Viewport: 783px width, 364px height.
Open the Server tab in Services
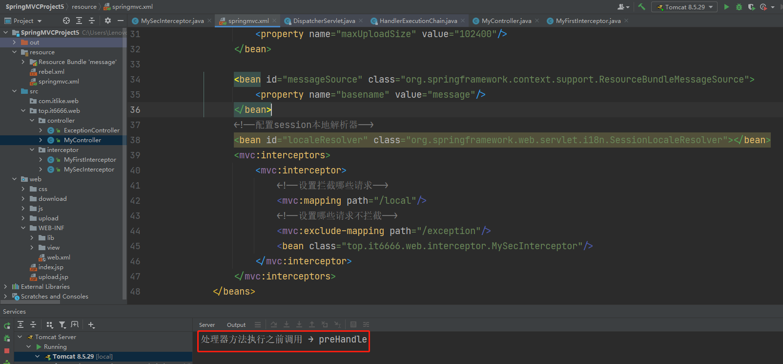click(207, 325)
